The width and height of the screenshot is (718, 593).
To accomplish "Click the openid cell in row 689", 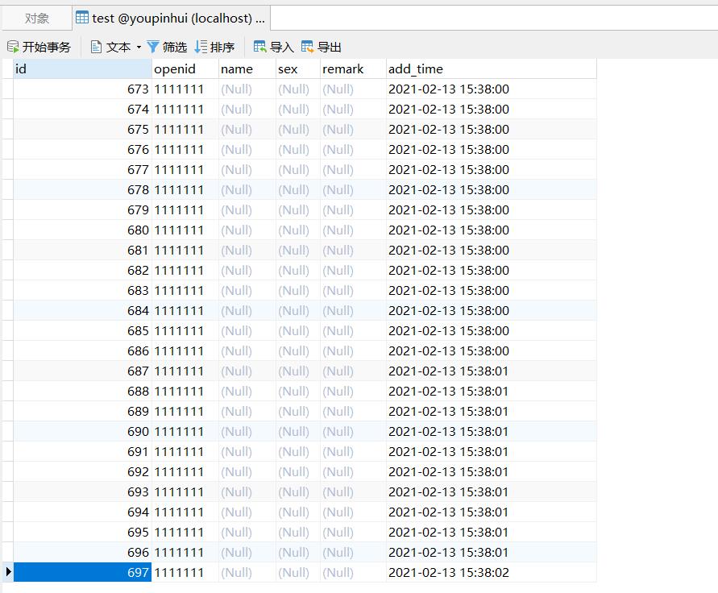I will pyautogui.click(x=185, y=411).
